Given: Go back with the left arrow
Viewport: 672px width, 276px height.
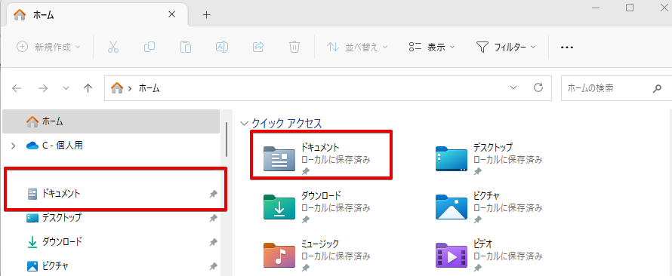Looking at the screenshot, I should pos(17,88).
